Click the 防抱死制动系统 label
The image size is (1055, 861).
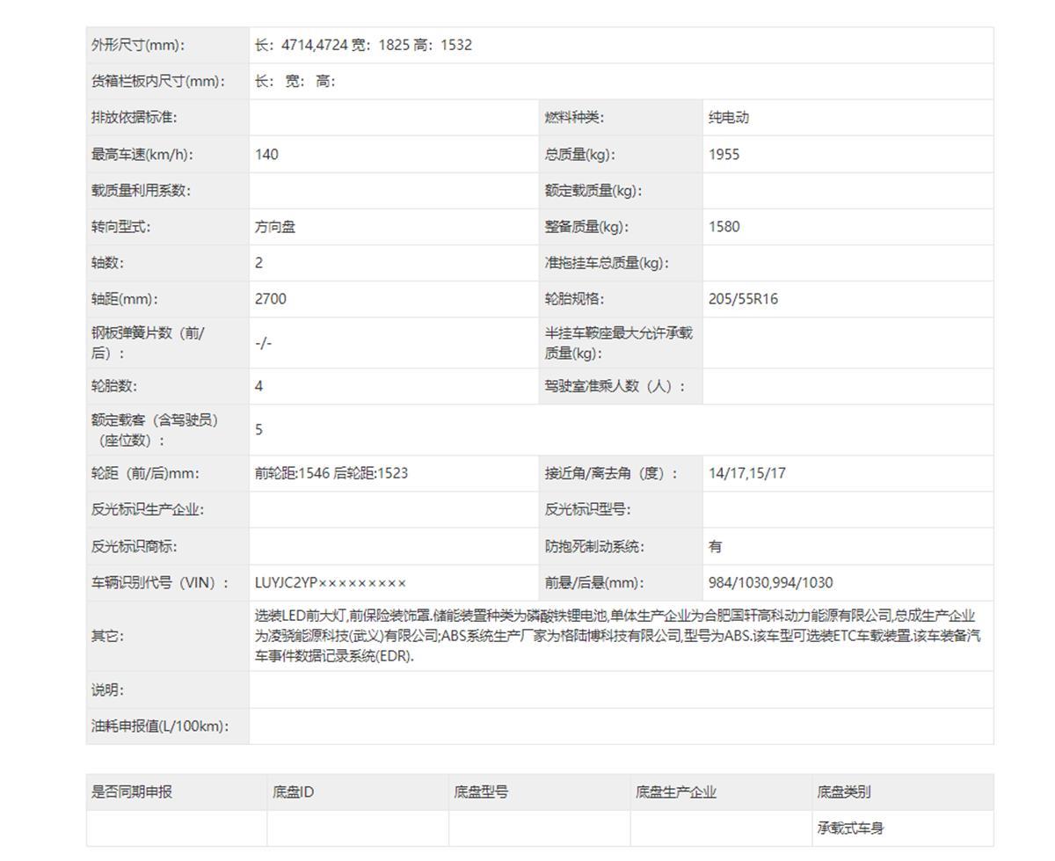click(595, 546)
